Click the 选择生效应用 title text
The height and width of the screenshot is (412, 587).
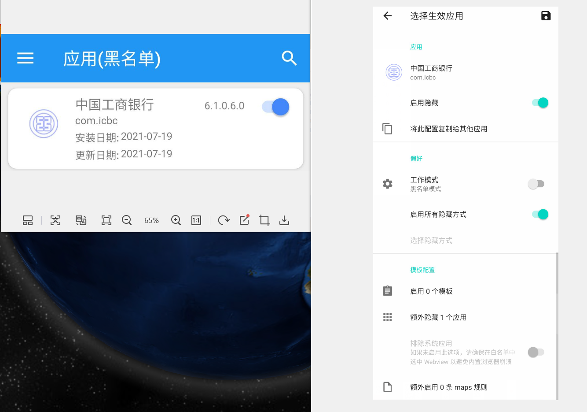pyautogui.click(x=437, y=16)
